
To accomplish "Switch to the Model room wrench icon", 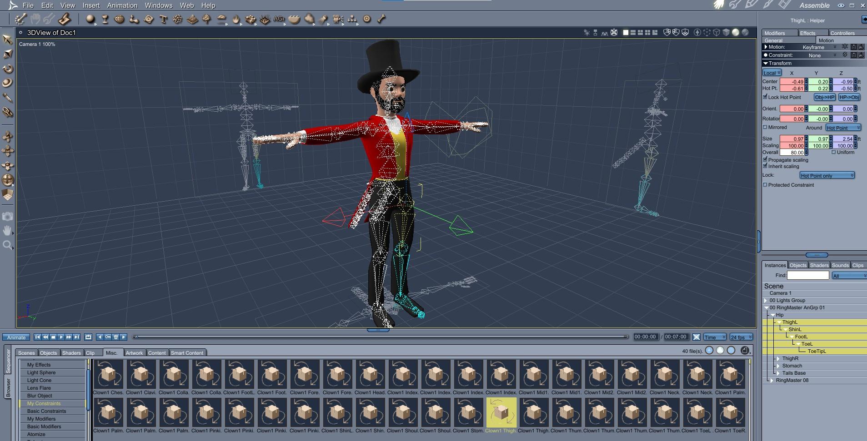I will [x=735, y=5].
